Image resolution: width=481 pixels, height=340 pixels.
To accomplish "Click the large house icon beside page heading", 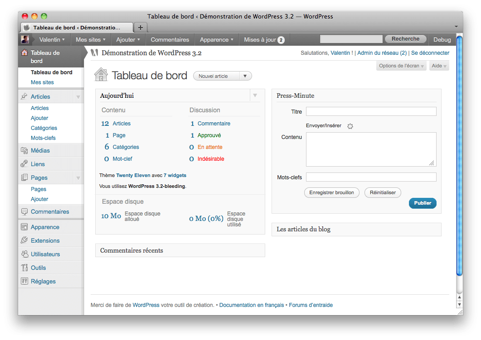I will tap(101, 74).
